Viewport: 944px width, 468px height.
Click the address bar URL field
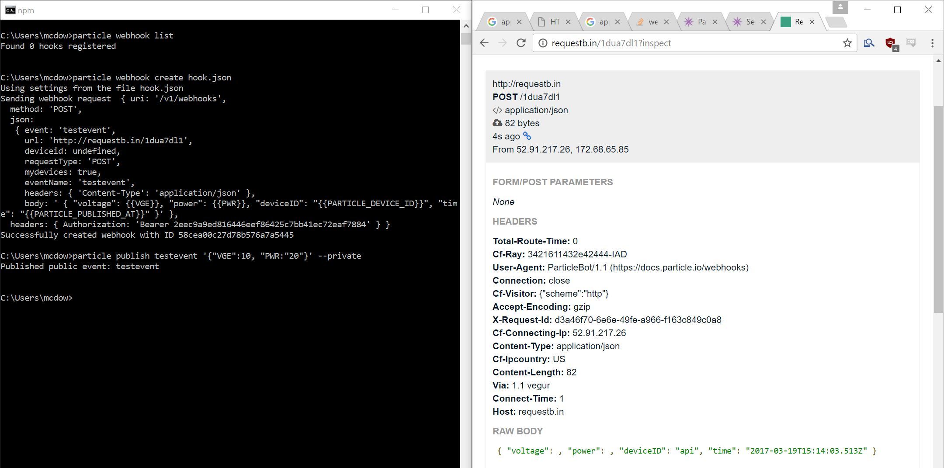pos(695,43)
